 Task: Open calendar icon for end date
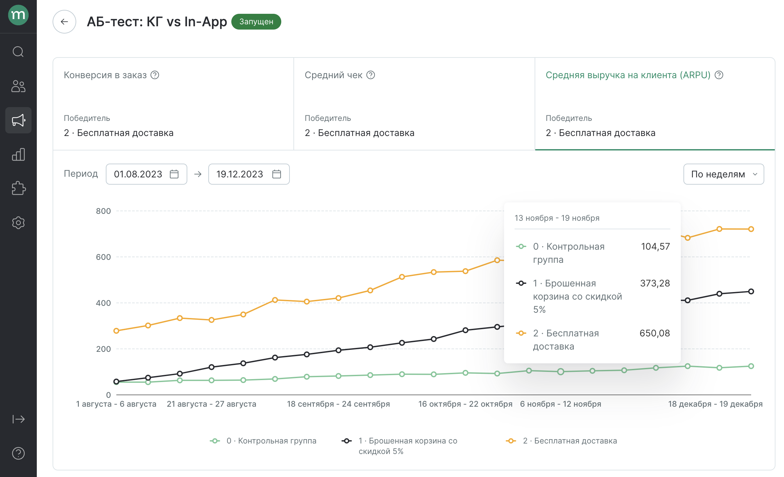[x=277, y=174]
